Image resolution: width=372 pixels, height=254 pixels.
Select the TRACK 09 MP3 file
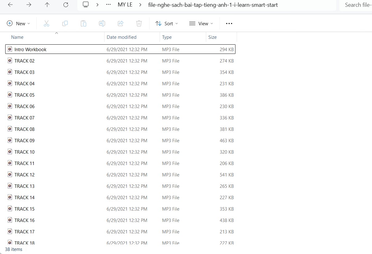pos(24,141)
